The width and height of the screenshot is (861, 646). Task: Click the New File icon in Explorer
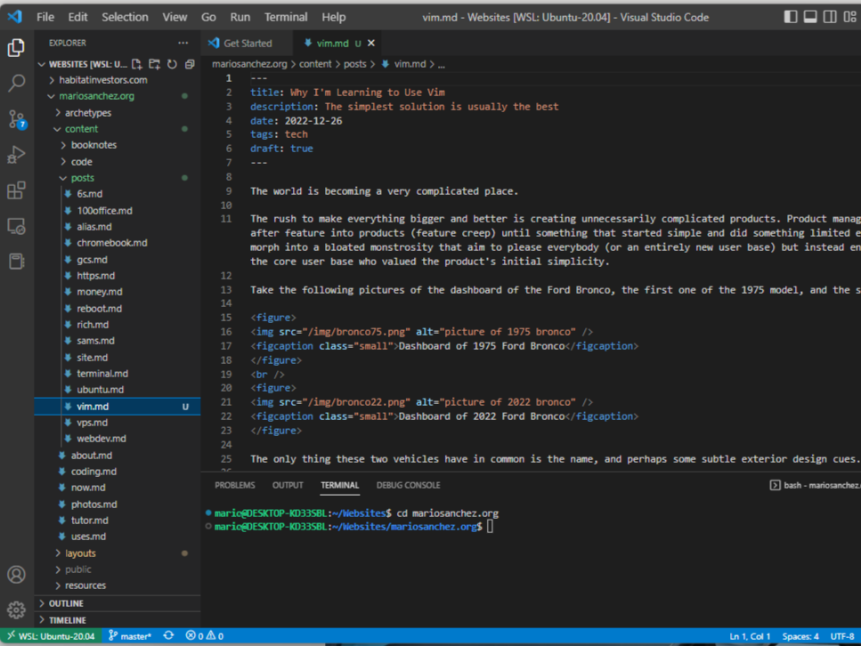[x=137, y=64]
